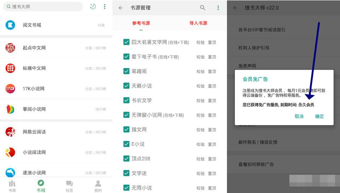Uncheck the 顶点208 checkbox
This screenshot has width=340, height=193.
[126, 158]
